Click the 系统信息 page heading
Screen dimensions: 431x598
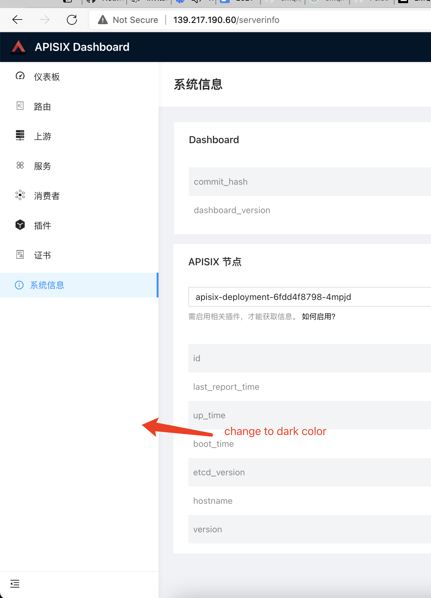[198, 84]
